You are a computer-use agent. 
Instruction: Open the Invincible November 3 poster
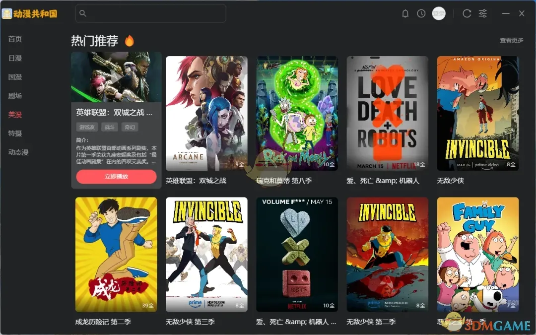click(x=387, y=254)
